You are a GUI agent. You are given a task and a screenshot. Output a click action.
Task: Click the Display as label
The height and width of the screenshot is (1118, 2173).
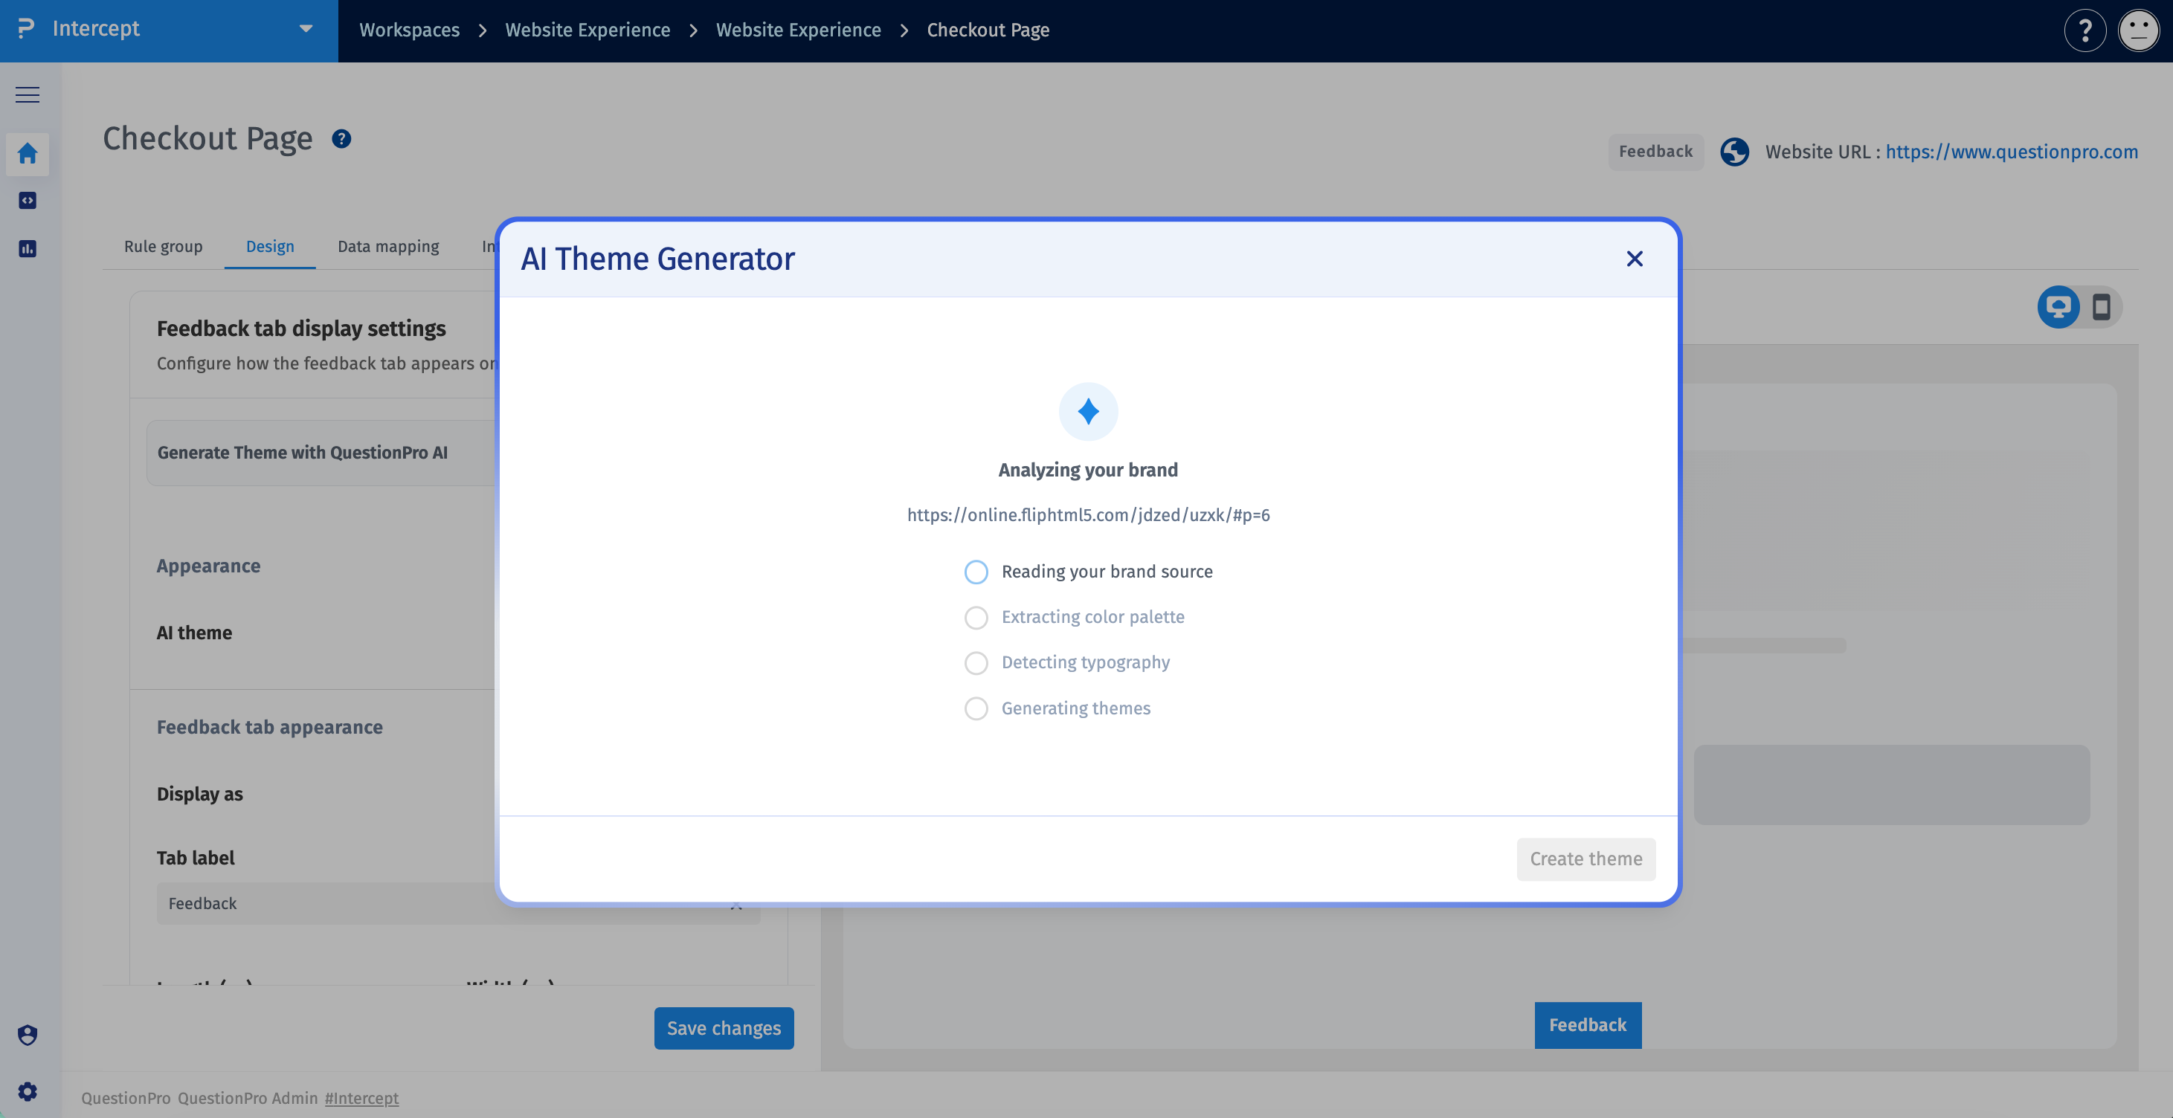point(199,794)
